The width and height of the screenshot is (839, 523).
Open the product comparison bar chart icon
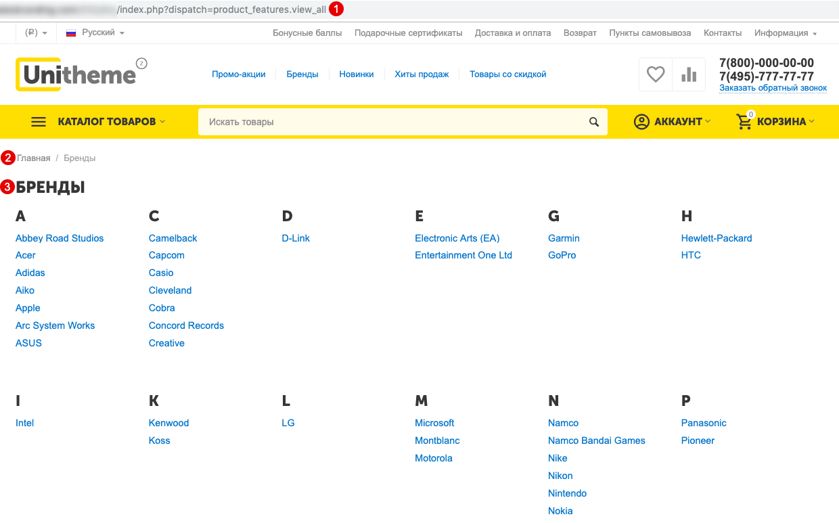(x=689, y=74)
